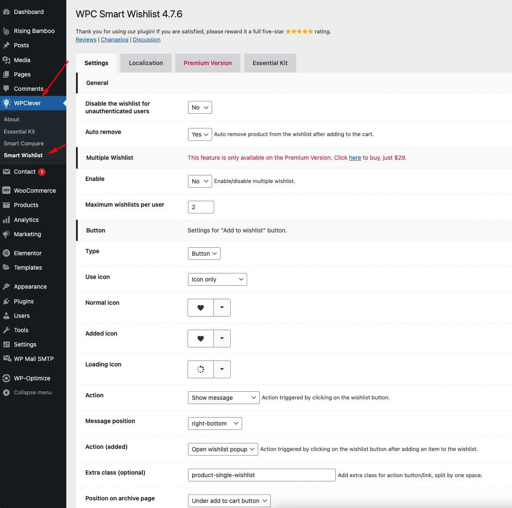The image size is (512, 508).
Task: Click the Normal icon heart preview
Action: pyautogui.click(x=201, y=308)
